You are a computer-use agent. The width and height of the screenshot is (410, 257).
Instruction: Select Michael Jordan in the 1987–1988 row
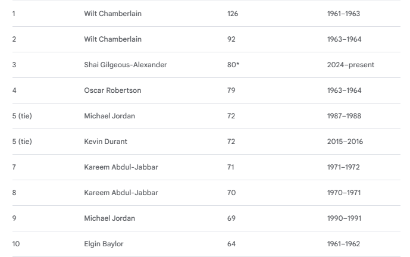tap(109, 116)
